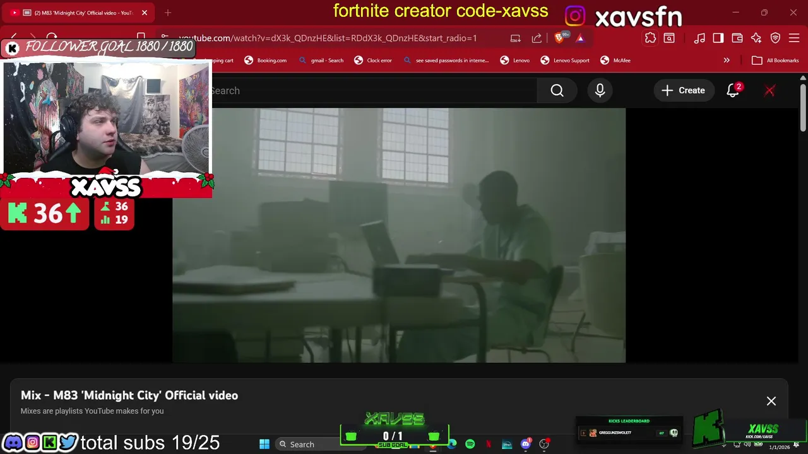Open the Booking.com bookmark
Screen dimensions: 808x454
click(266, 61)
